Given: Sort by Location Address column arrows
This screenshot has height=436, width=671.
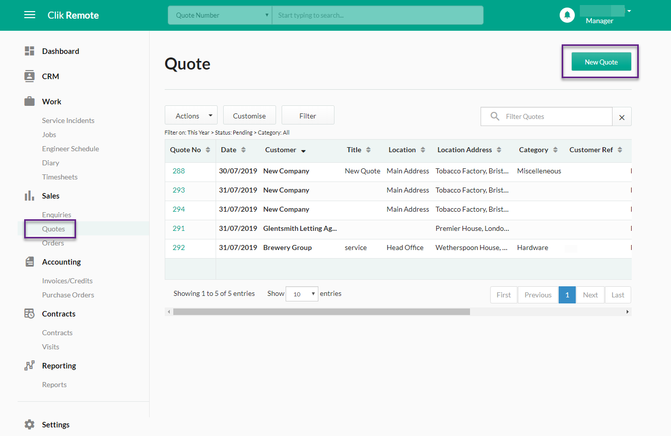Looking at the screenshot, I should coord(499,150).
